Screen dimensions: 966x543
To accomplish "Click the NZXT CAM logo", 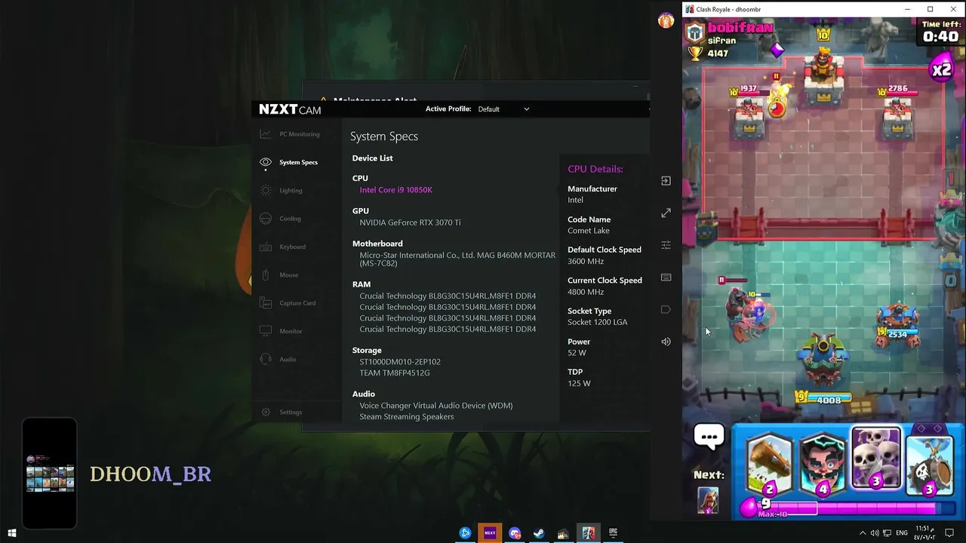I will [290, 109].
